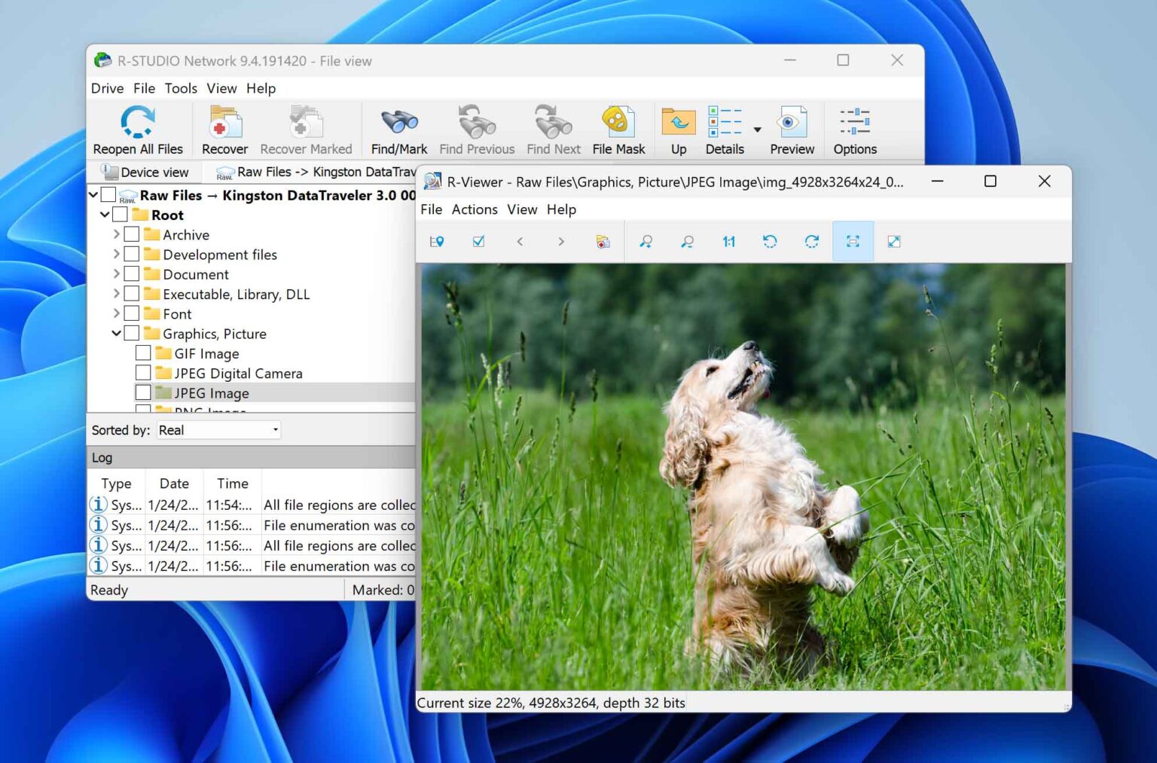The width and height of the screenshot is (1157, 763).
Task: Zoom in on the image in R-Viewer
Action: click(646, 241)
